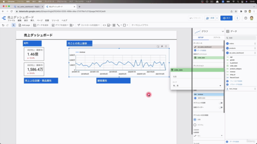Open テーマとレイアウト panel
Viewport: 257px width, 144px height.
click(x=140, y=25)
